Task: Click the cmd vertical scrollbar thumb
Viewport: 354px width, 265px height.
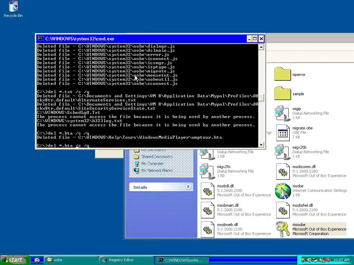Action: (x=261, y=98)
